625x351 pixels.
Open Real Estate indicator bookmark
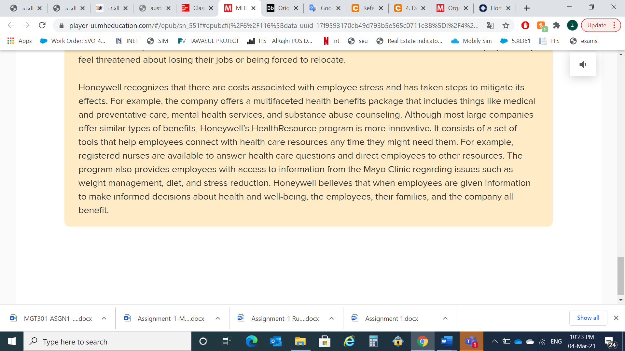[409, 41]
